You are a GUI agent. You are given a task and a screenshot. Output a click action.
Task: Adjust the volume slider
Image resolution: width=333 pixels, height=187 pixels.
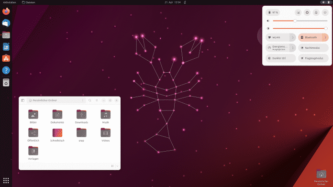tap(300, 21)
